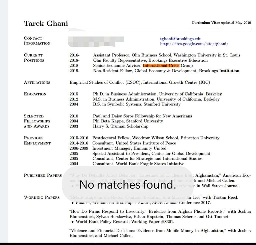Screen dimensions: 256x245
Task: Select the highlighted 'International Crisis' text
Action: point(161,65)
